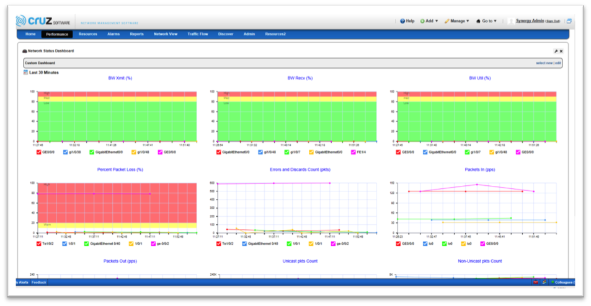
Task: Open the BW Recv (%) chart title
Action: point(300,78)
